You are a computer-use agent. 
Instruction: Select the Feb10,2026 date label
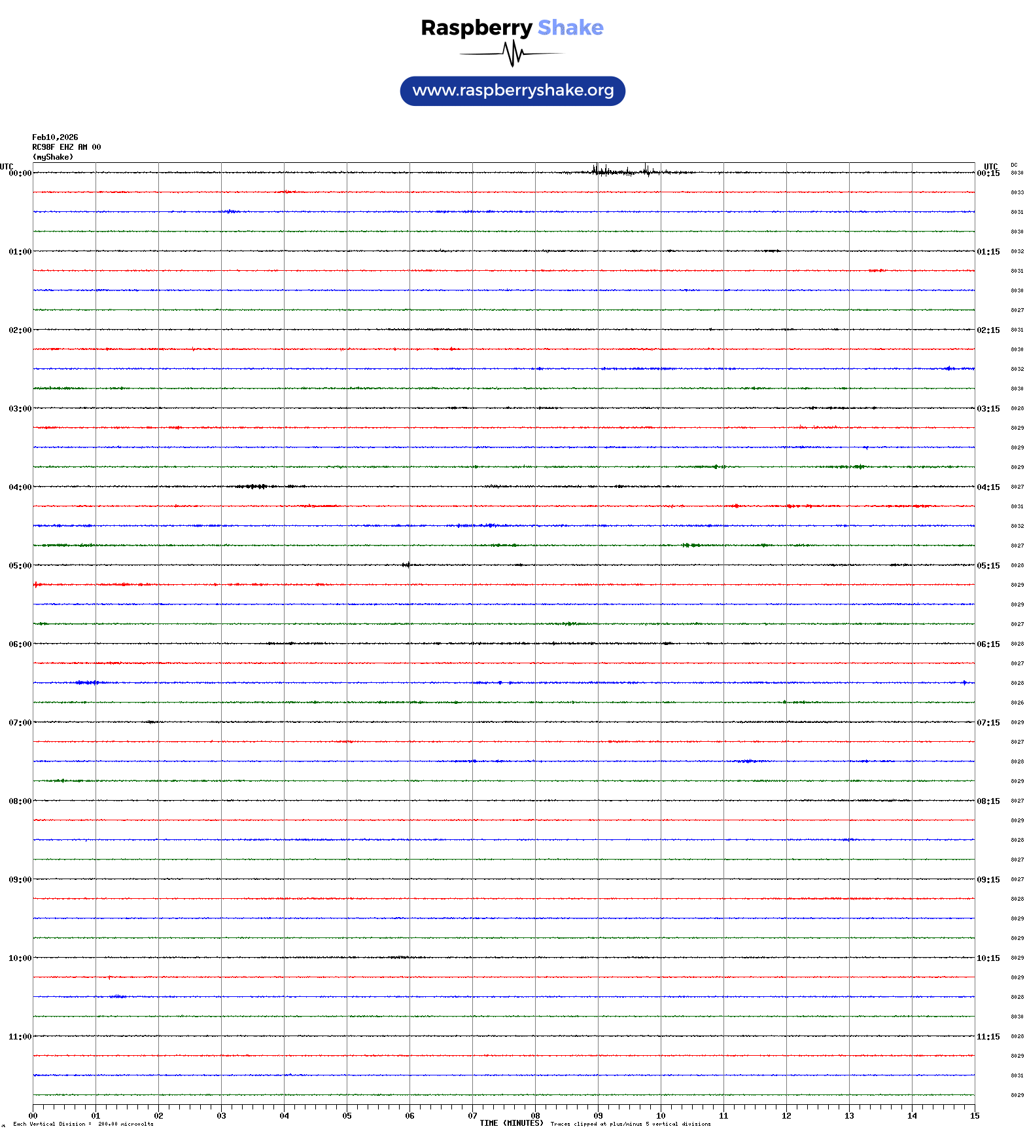pos(55,137)
